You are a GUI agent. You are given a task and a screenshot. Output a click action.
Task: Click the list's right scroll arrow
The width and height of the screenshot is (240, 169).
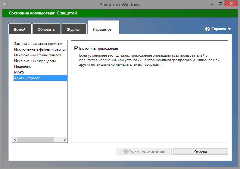tap(64, 139)
